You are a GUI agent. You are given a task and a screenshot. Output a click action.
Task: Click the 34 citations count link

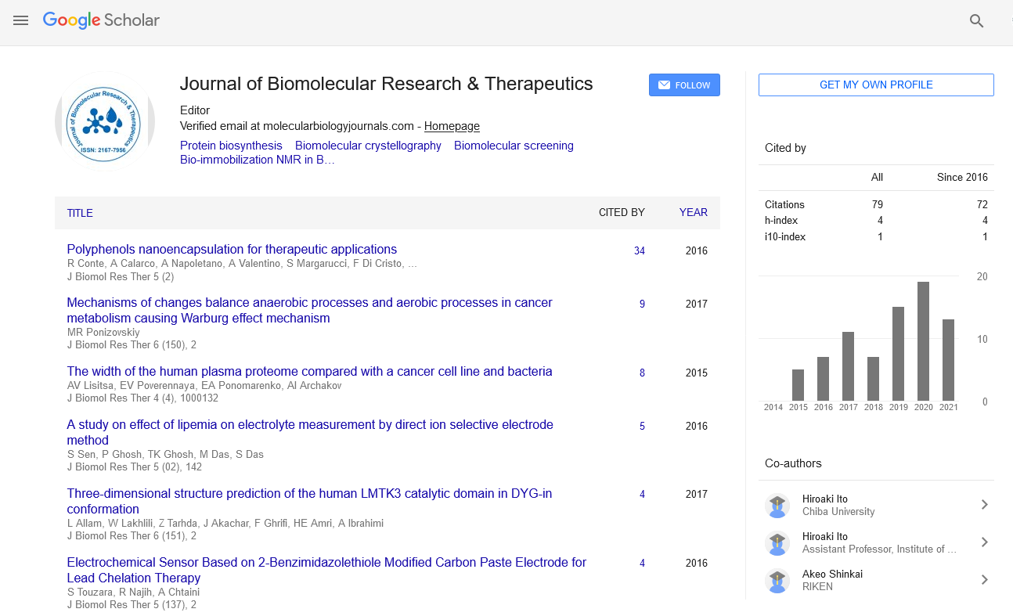click(640, 251)
